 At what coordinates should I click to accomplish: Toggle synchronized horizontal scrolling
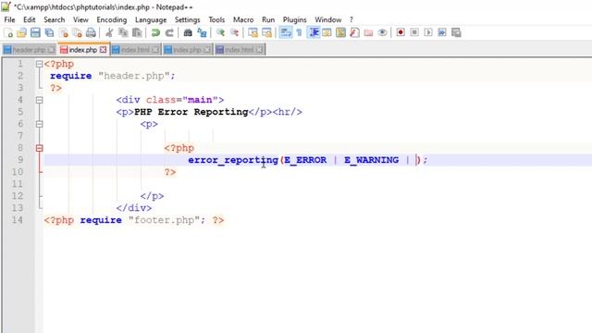[x=266, y=33]
